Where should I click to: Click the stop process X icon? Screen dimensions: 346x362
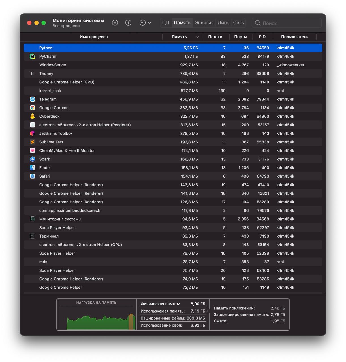115,23
